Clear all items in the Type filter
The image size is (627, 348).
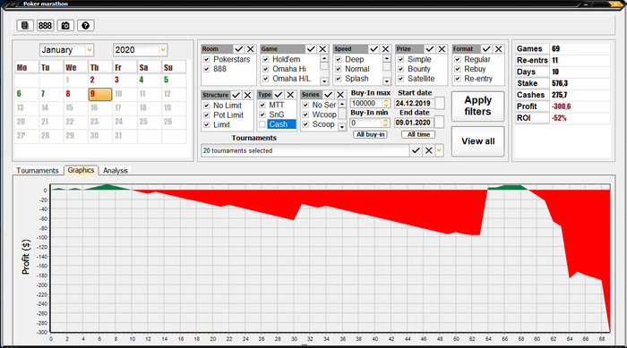point(291,95)
